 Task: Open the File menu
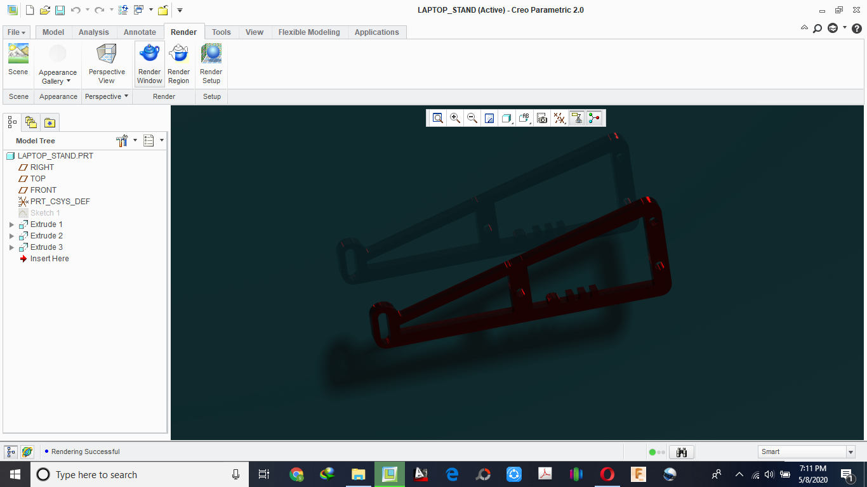17,32
